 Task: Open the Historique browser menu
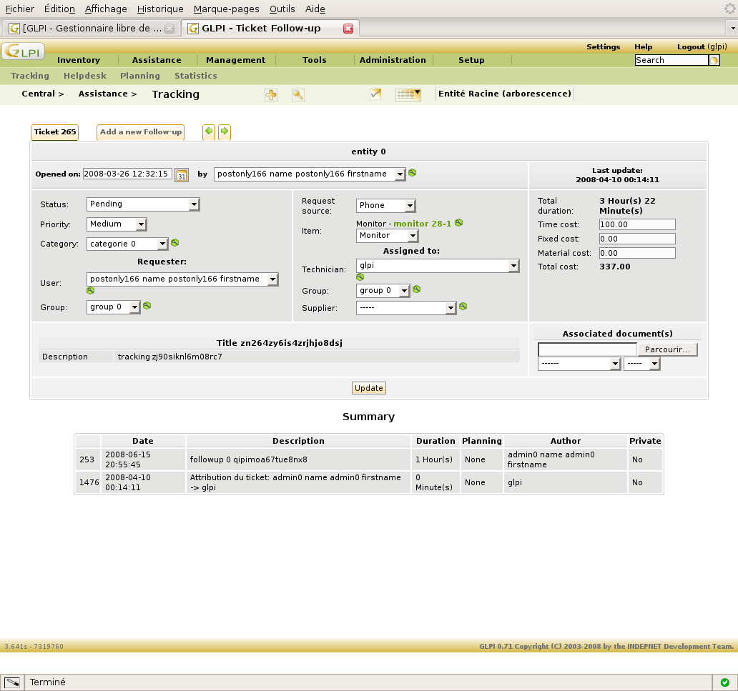pyautogui.click(x=160, y=9)
